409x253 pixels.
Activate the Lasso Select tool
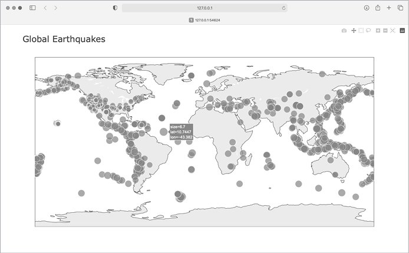click(368, 30)
